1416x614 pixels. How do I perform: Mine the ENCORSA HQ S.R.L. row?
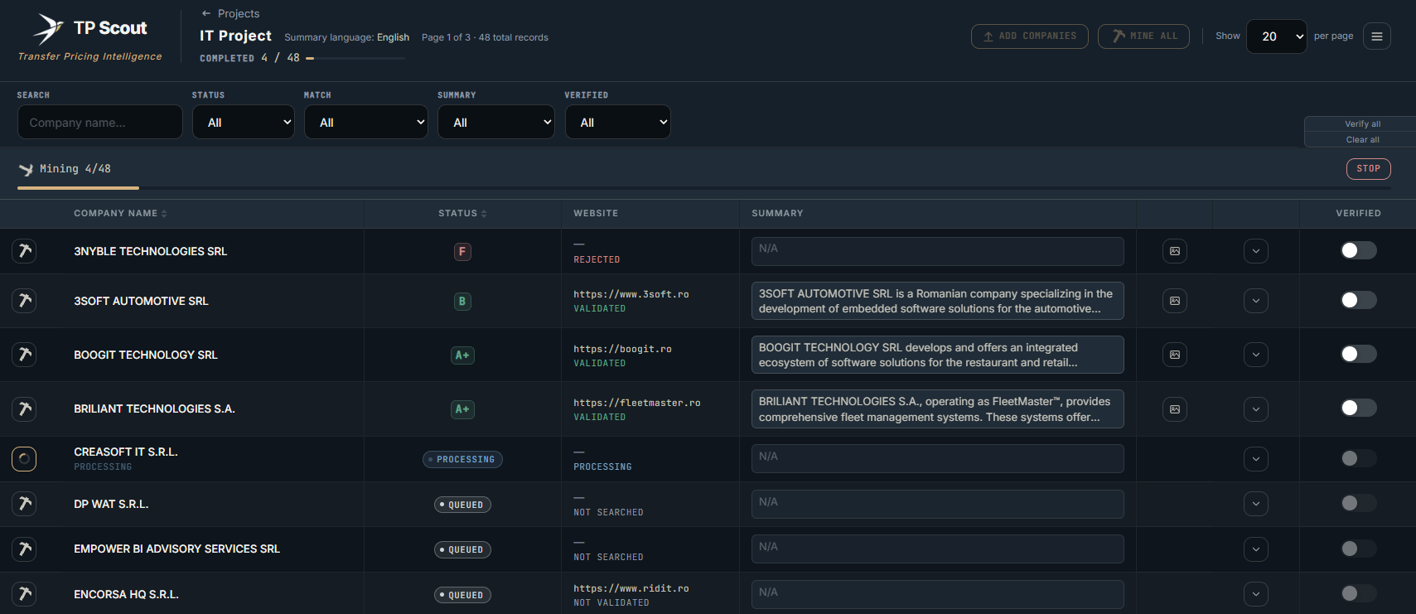coord(24,594)
